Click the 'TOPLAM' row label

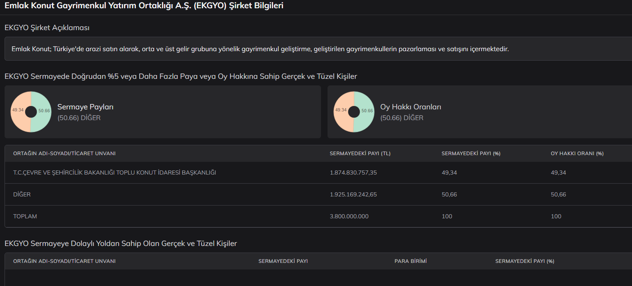tap(25, 216)
